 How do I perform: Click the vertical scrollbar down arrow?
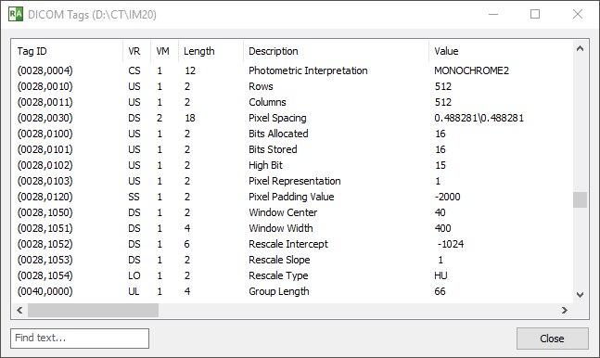point(580,295)
